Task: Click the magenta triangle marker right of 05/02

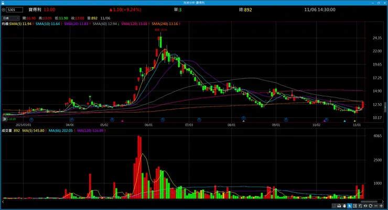Action: (x=122, y=121)
